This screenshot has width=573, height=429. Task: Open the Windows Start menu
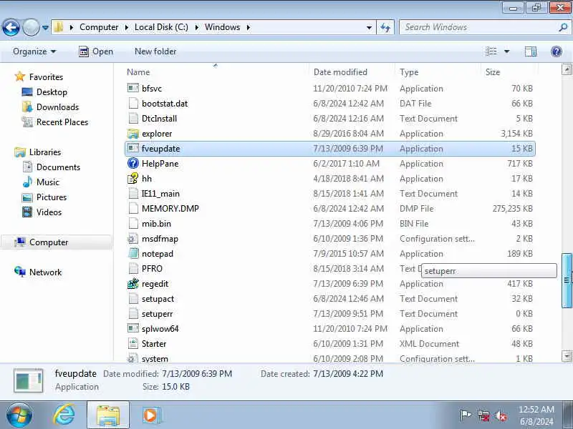tap(19, 415)
